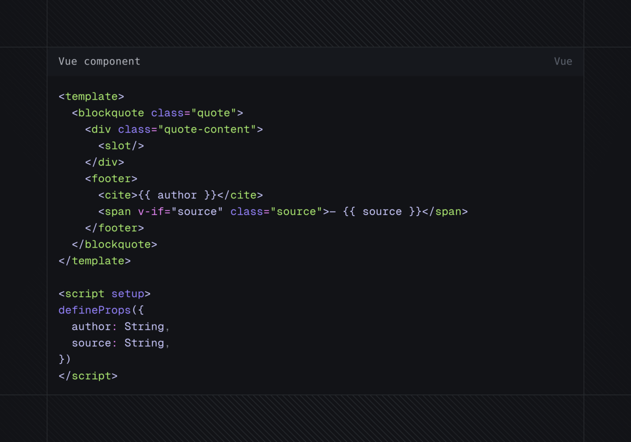
Task: Click the source String prop line
Action: pos(120,343)
